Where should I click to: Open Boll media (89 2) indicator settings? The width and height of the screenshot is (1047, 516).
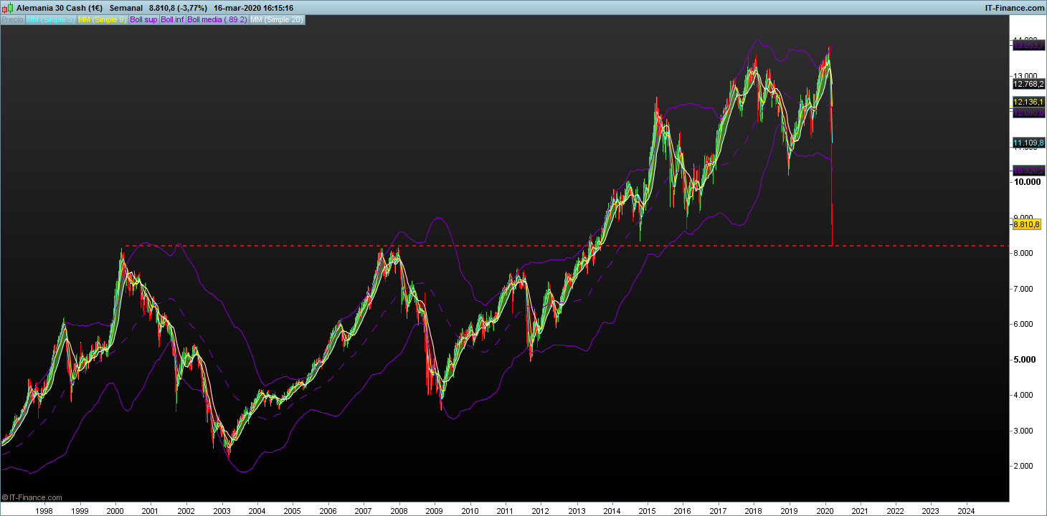(217, 19)
